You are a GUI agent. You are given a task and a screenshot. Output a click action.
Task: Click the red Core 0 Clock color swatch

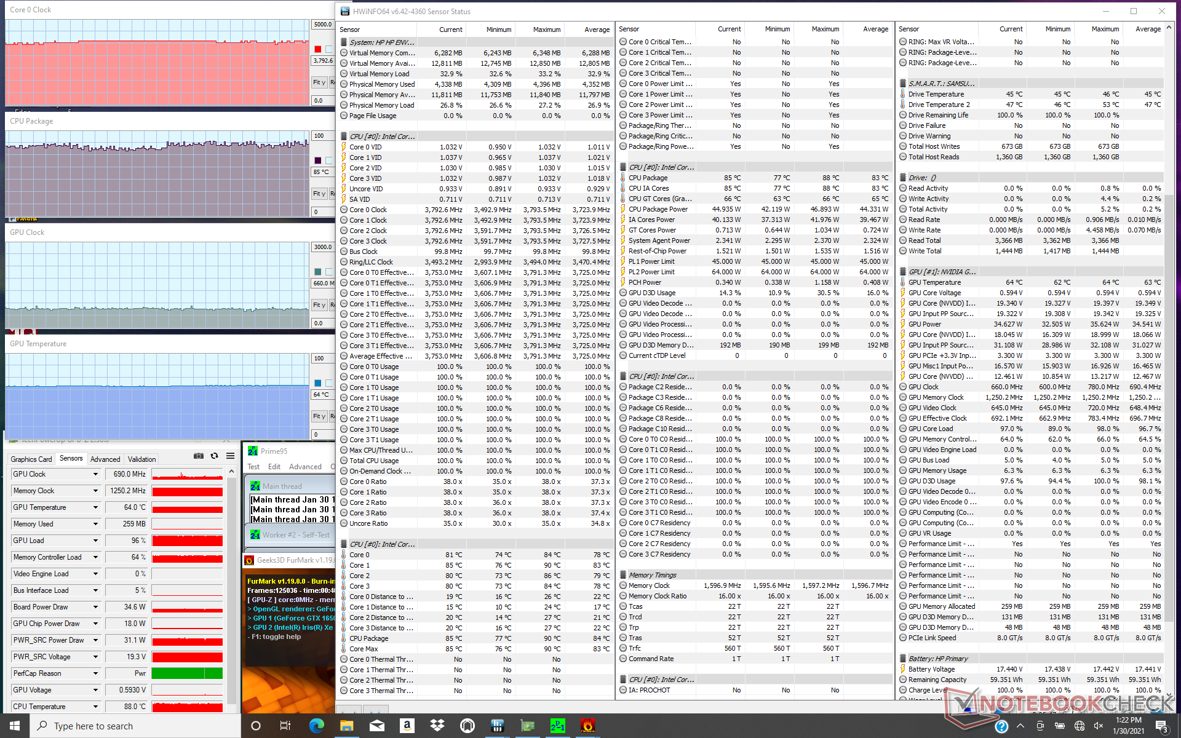click(x=318, y=49)
